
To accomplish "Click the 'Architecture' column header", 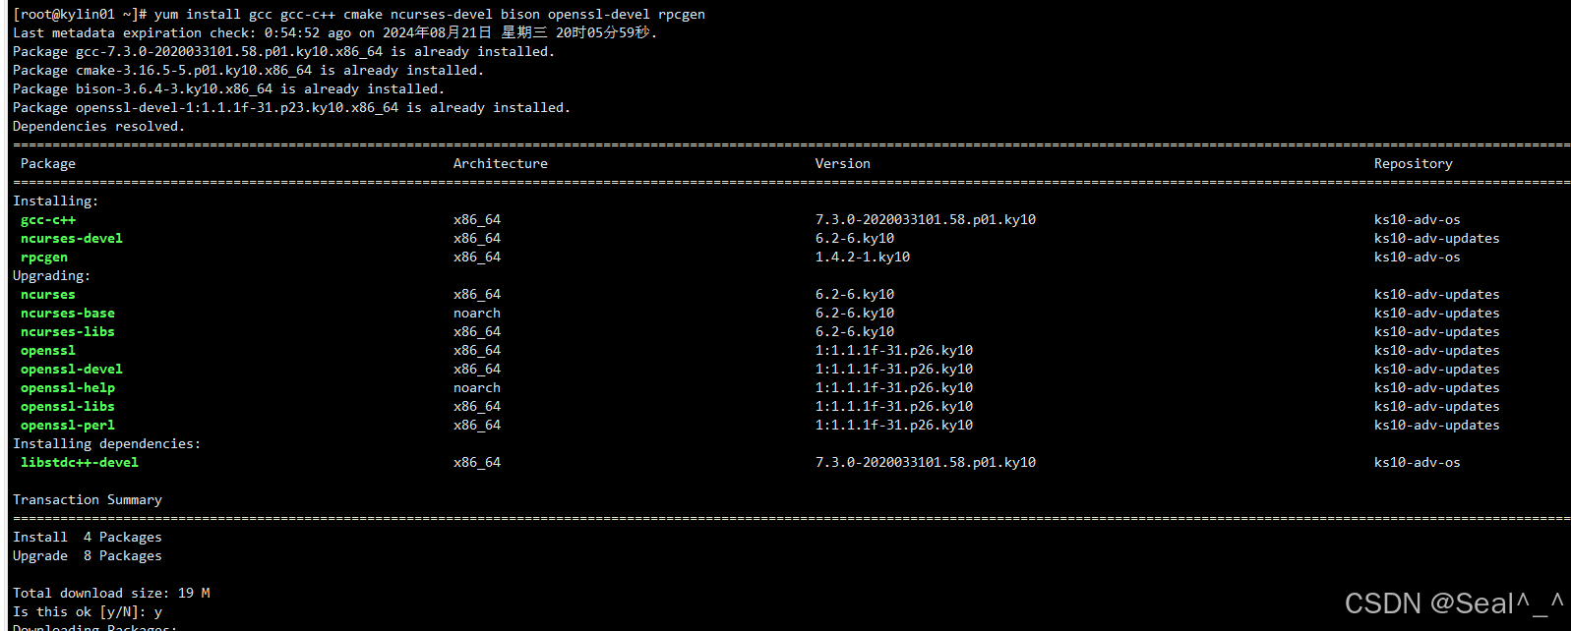I will 501,164.
